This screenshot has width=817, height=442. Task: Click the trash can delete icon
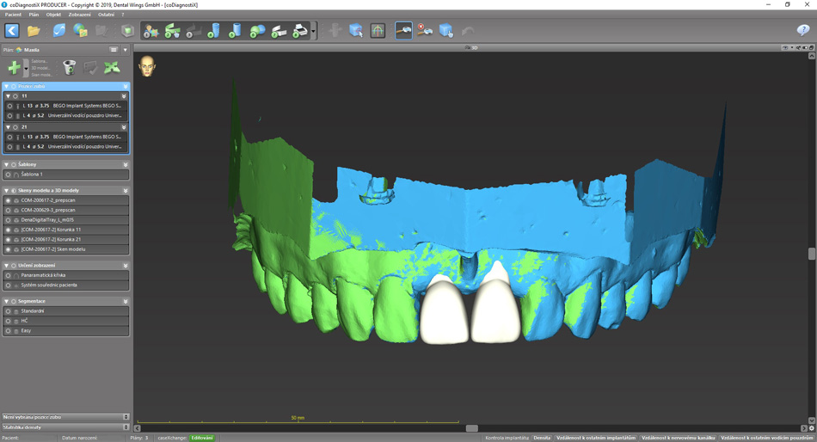(x=69, y=67)
